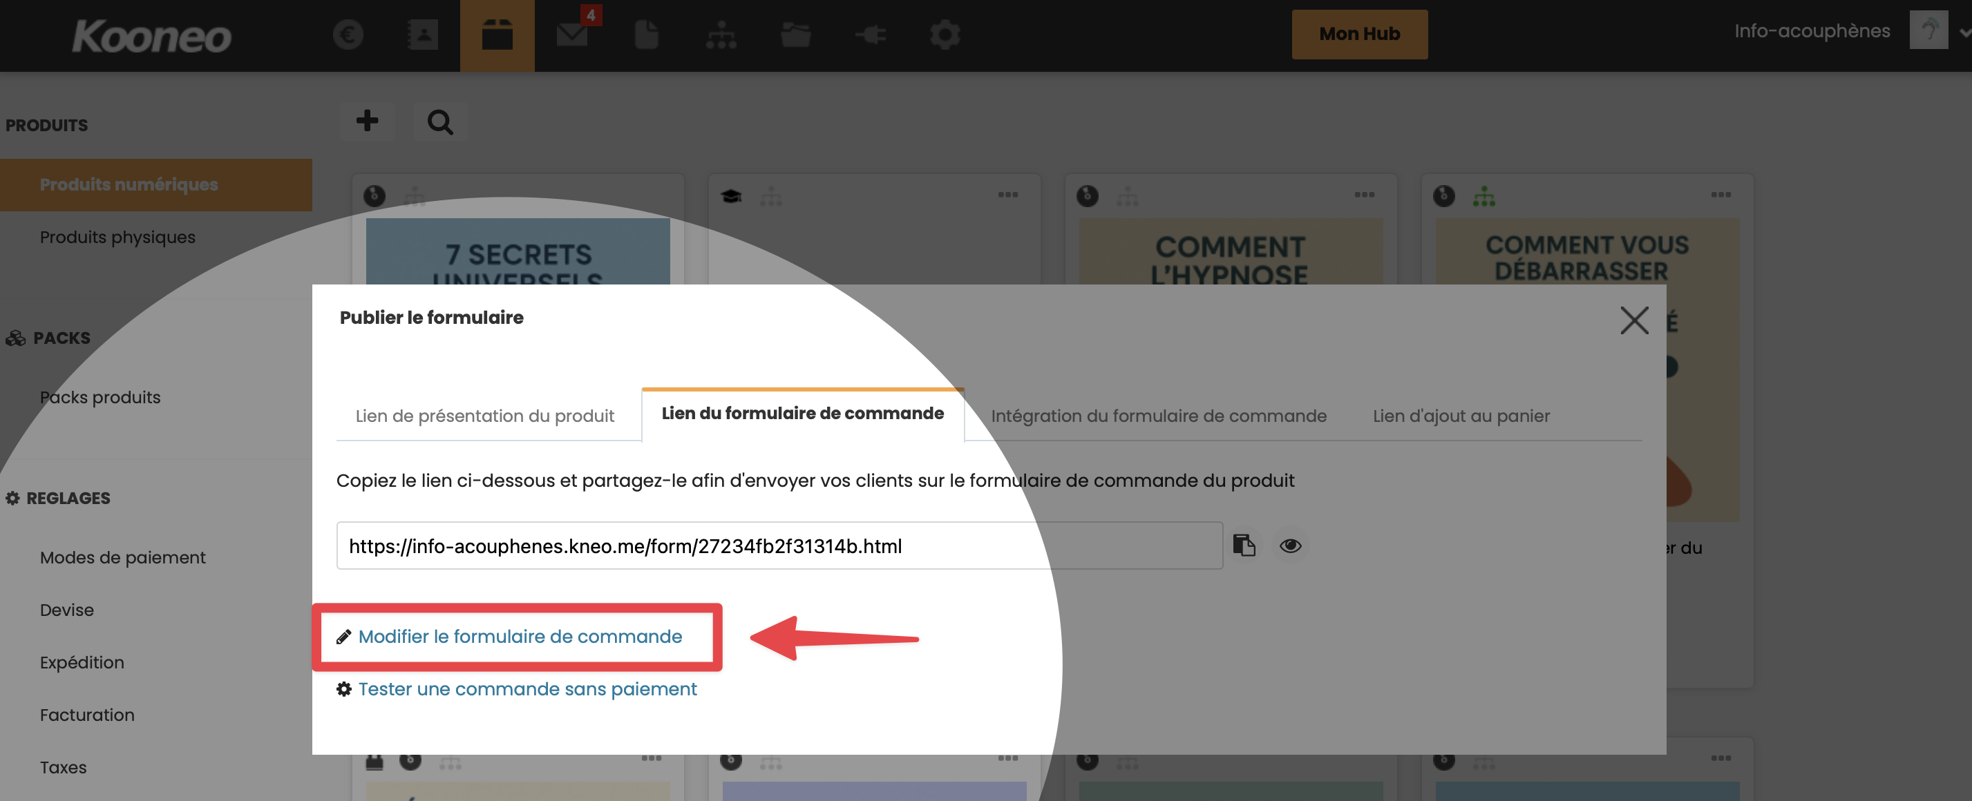
Task: Click the plus icon to add a product
Action: (368, 121)
